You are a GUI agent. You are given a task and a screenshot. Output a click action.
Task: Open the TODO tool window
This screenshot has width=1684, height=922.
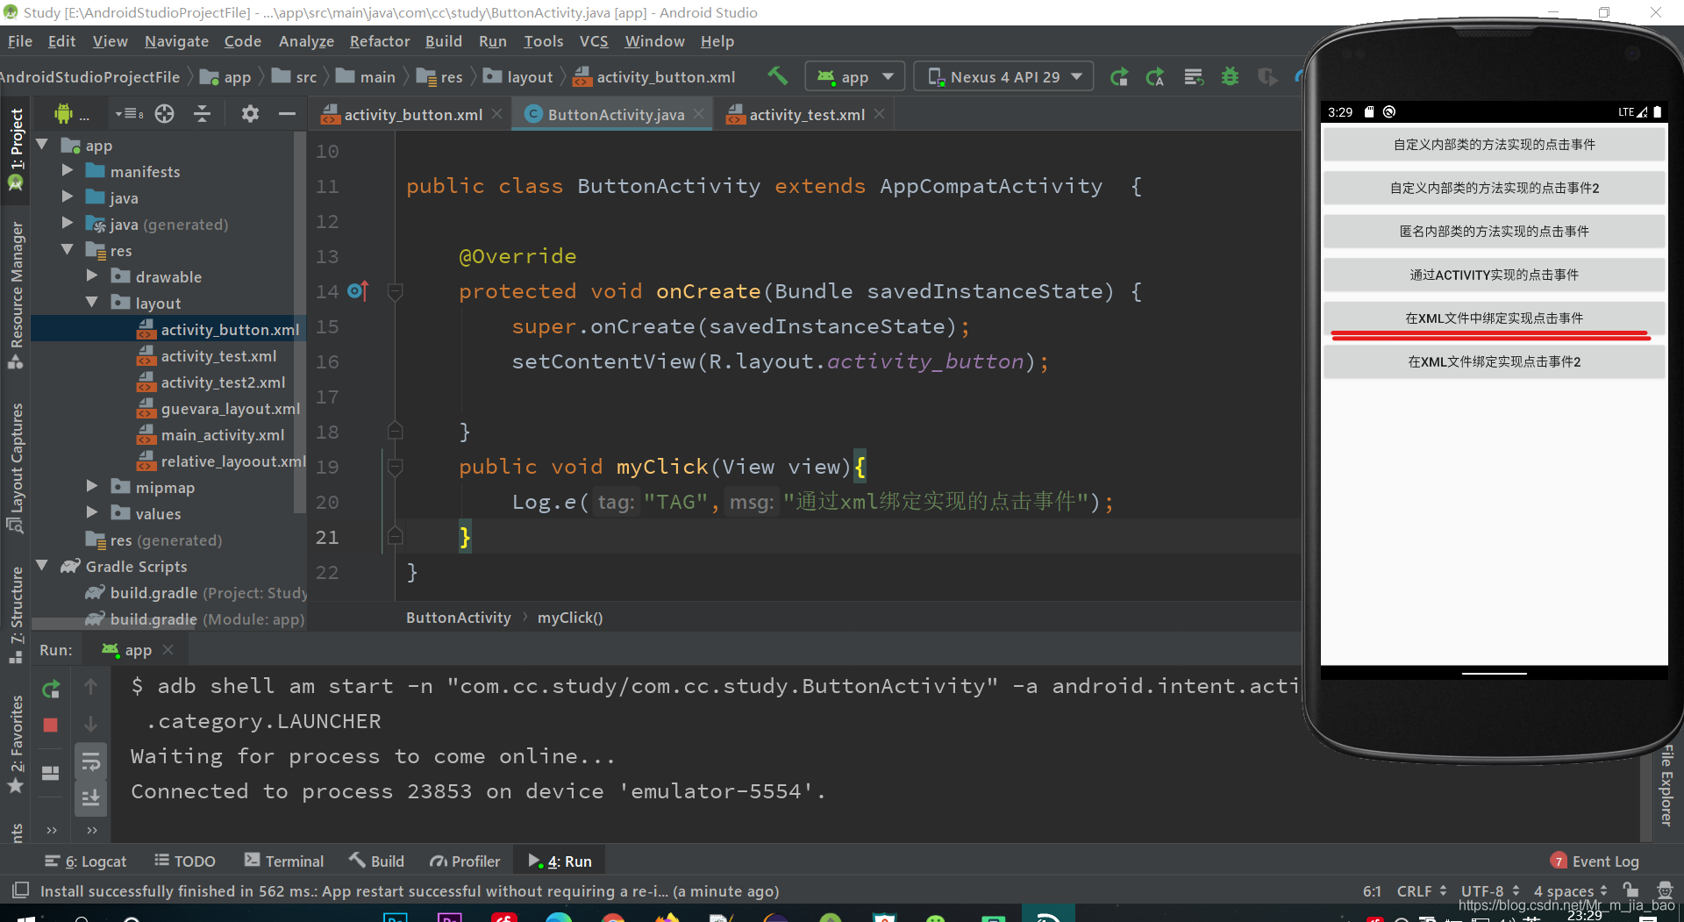(x=185, y=861)
